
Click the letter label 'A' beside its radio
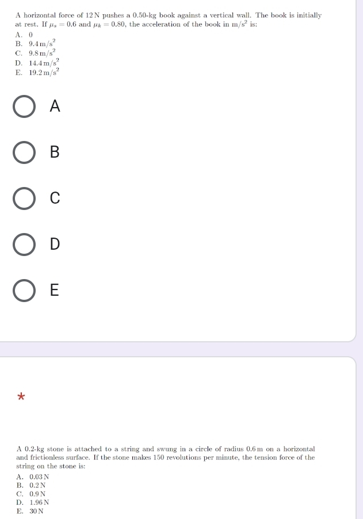(55, 106)
